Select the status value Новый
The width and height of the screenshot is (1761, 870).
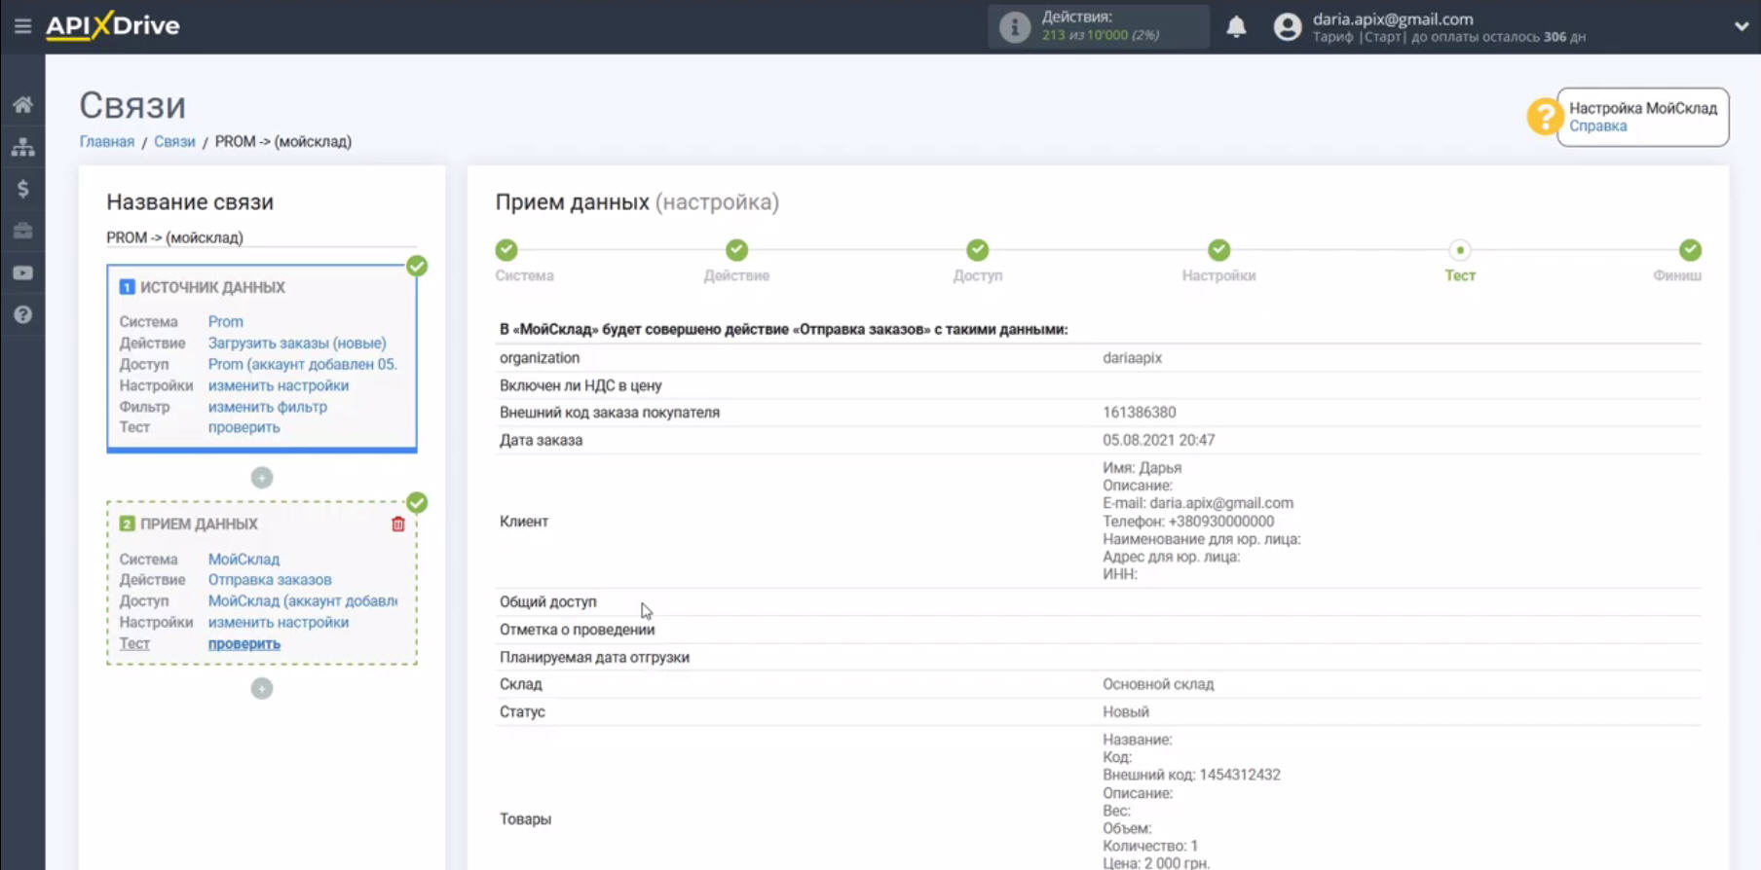(x=1126, y=711)
